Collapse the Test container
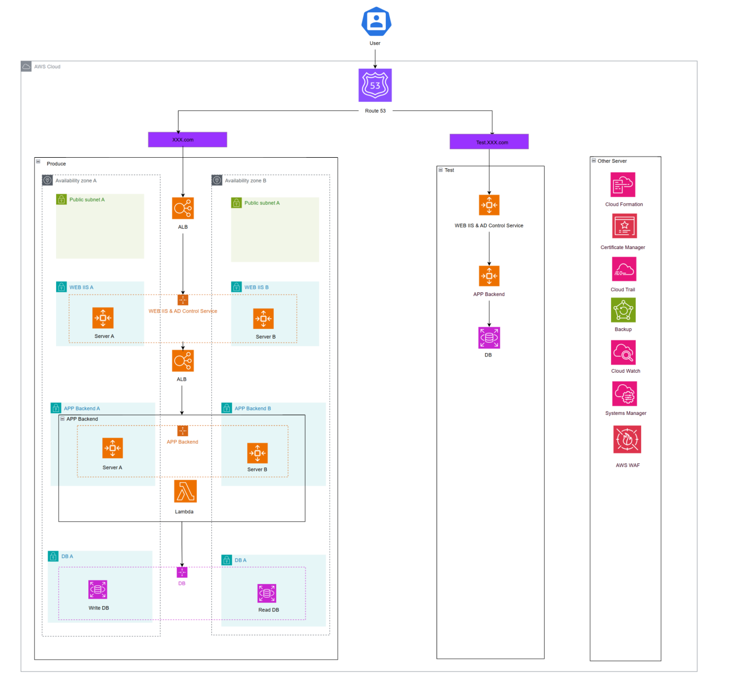This screenshot has height=687, width=730. 441,170
